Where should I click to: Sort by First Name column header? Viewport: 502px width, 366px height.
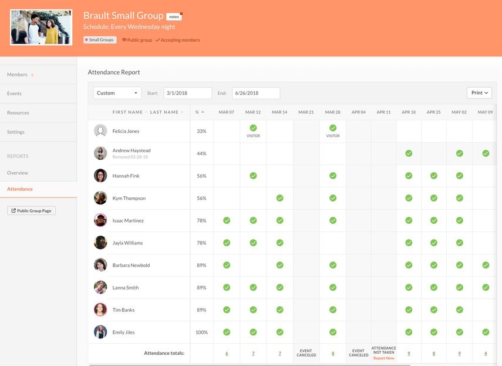(127, 112)
